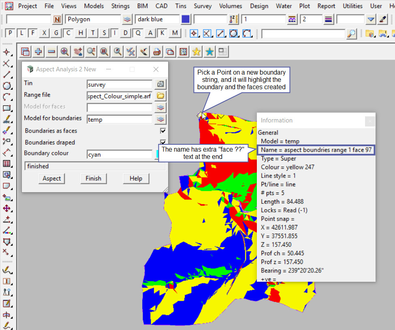The height and width of the screenshot is (330, 395).
Task: Click the yellow star favorites icon
Action: click(x=196, y=51)
